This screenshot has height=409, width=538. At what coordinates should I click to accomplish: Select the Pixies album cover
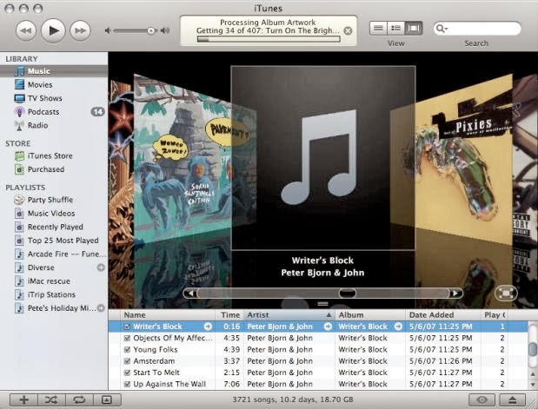point(463,160)
